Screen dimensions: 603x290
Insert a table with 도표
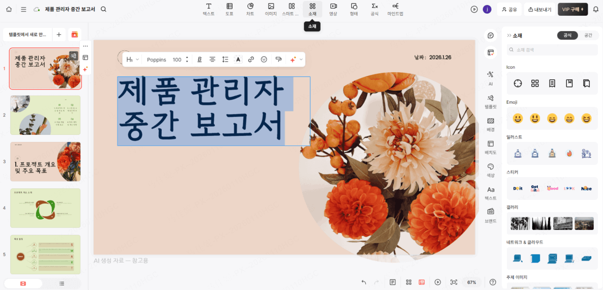point(229,9)
